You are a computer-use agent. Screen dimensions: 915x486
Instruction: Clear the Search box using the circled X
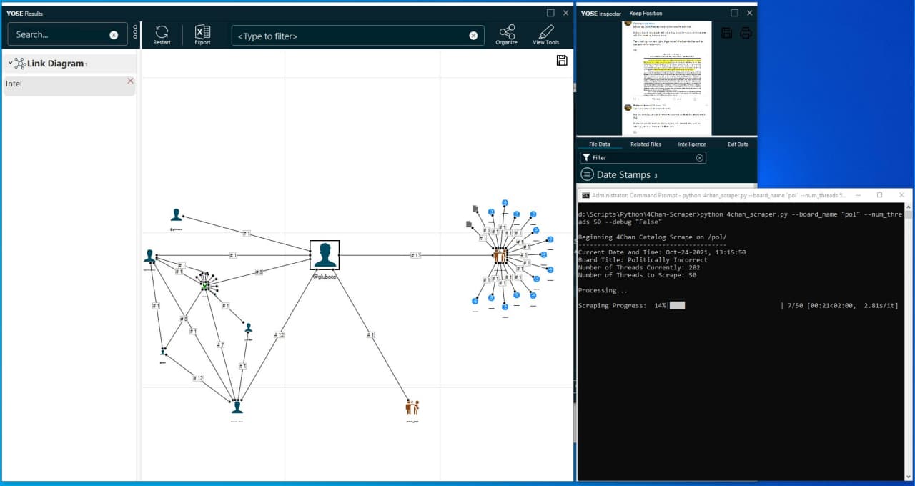coord(114,34)
